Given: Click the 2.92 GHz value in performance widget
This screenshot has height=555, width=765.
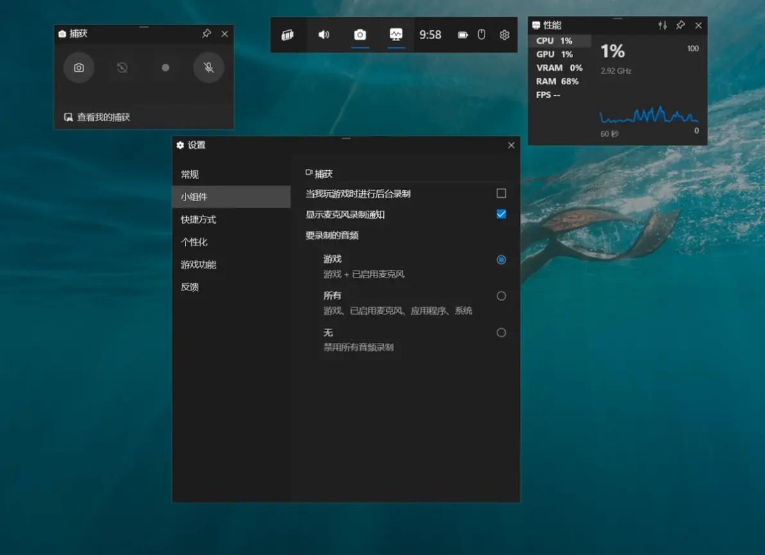Looking at the screenshot, I should [615, 71].
